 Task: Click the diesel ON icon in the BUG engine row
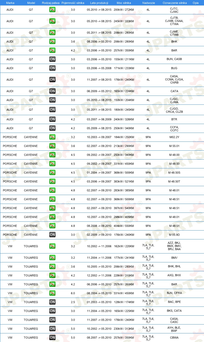52,68
